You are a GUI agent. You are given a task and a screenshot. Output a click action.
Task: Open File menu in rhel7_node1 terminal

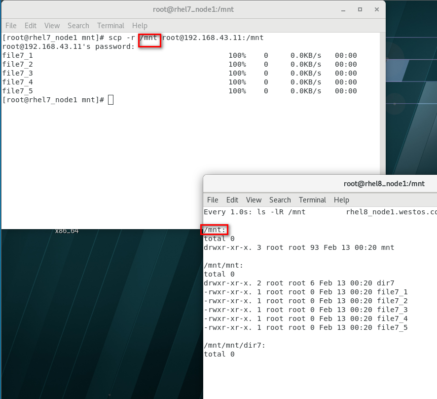click(x=11, y=26)
